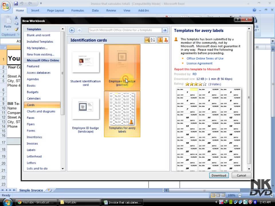Screen dimensions: 275x206
Task: Go to first sheet navigation arrow
Action: point(2,190)
